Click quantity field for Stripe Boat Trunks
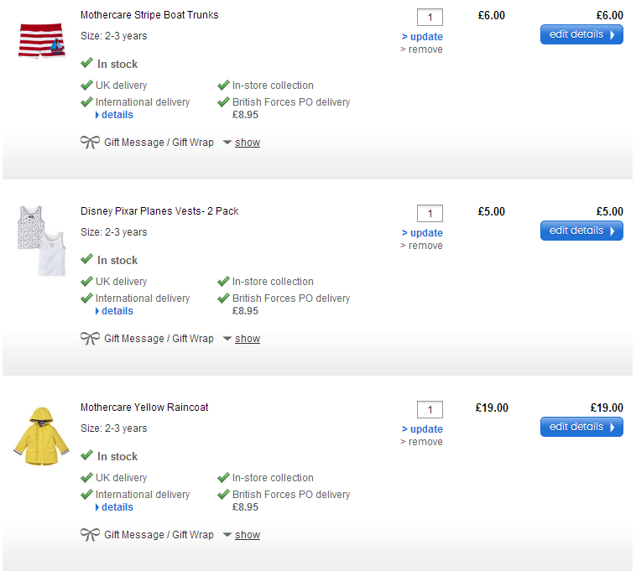Screen dimensions: 636x571 tap(430, 18)
